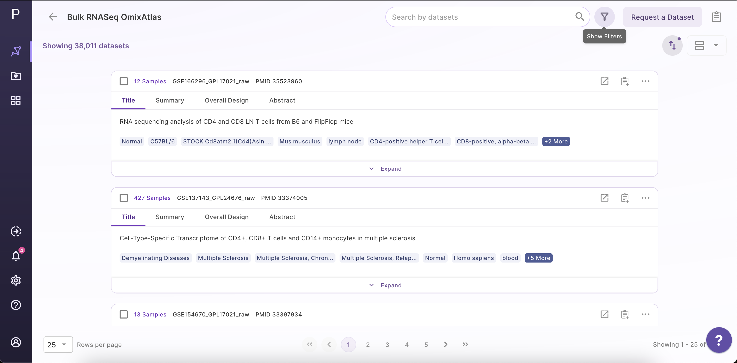Show +5 More tags on GSE137143
737x363 pixels.
(539, 258)
